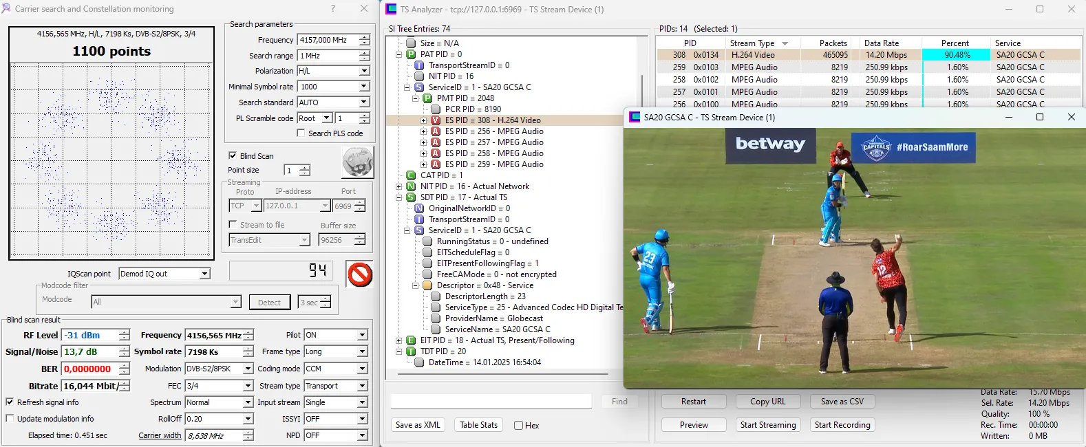The height and width of the screenshot is (447, 1086).
Task: Click the EIT PID 18 node icon
Action: point(411,340)
